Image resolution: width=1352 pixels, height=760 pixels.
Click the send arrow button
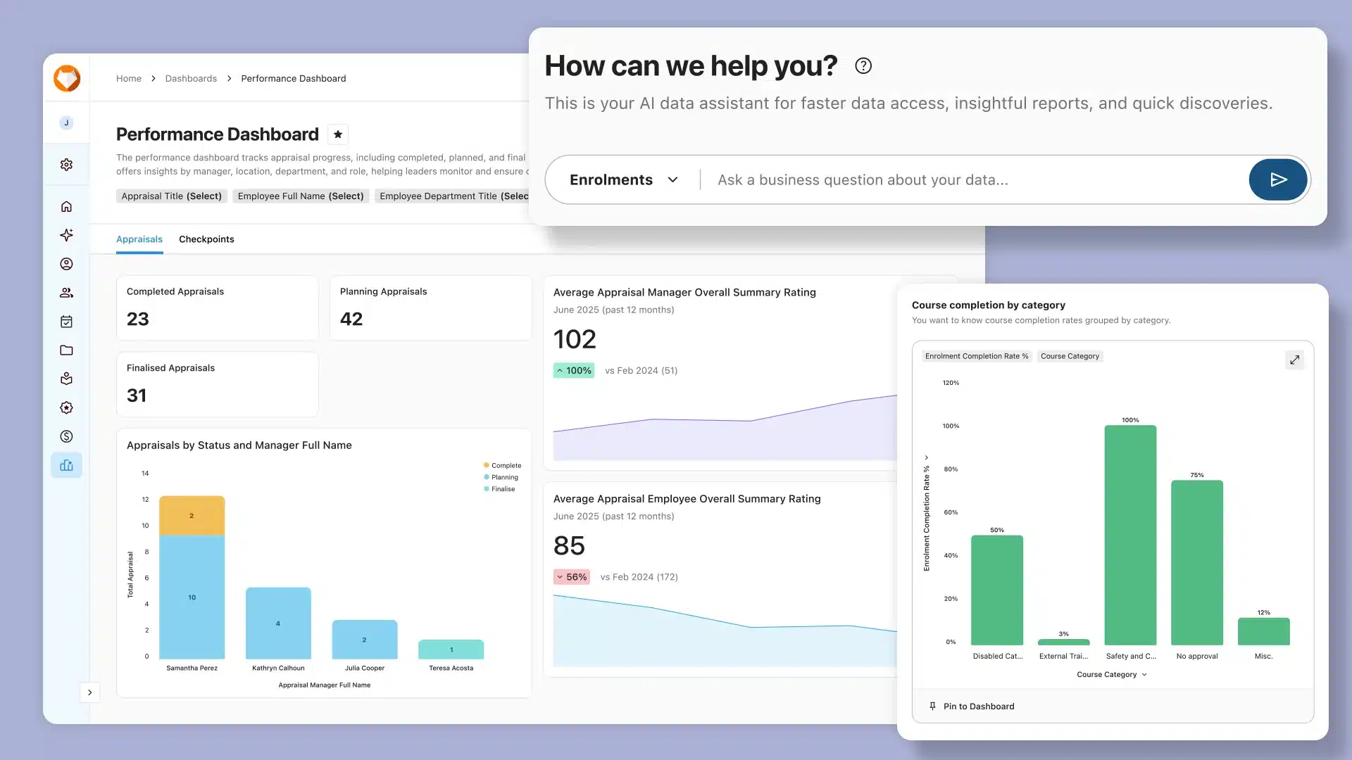point(1278,179)
